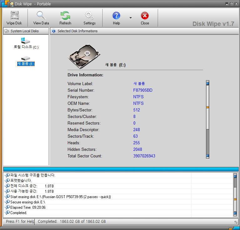Screen dimensions: 240x230
Task: Click the hard disk image thumbnail
Action: [84, 56]
